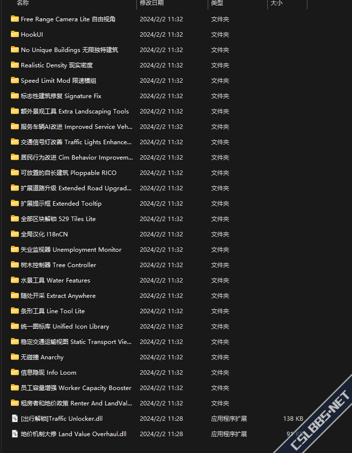The height and width of the screenshot is (453, 352).
Task: Click the Info Loom folder icon
Action: coord(15,372)
